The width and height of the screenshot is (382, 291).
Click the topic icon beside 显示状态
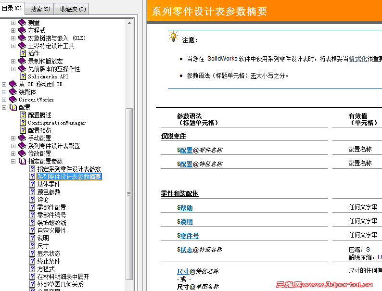pyautogui.click(x=32, y=253)
